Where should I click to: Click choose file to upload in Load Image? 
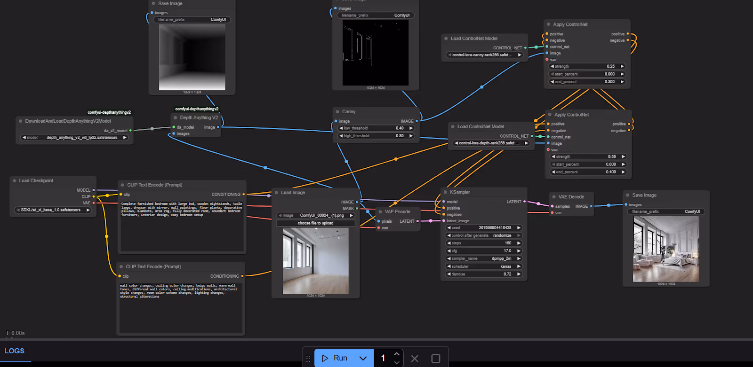(315, 223)
